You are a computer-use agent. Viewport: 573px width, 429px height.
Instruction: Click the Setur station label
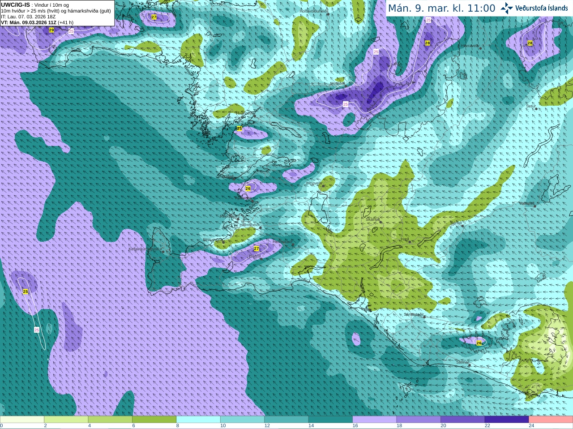coord(531,106)
